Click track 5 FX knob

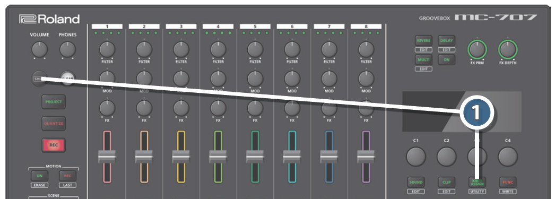coord(255,108)
